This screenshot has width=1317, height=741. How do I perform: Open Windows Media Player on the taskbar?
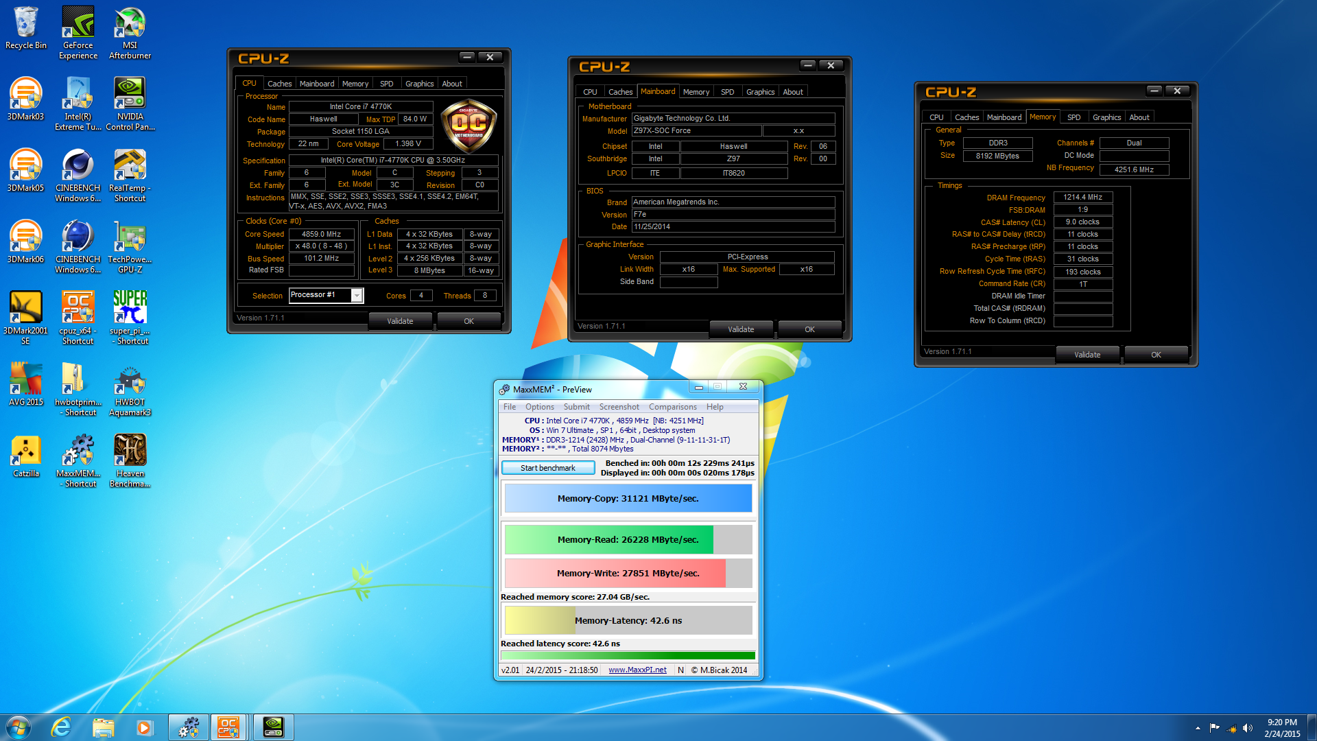tap(144, 727)
